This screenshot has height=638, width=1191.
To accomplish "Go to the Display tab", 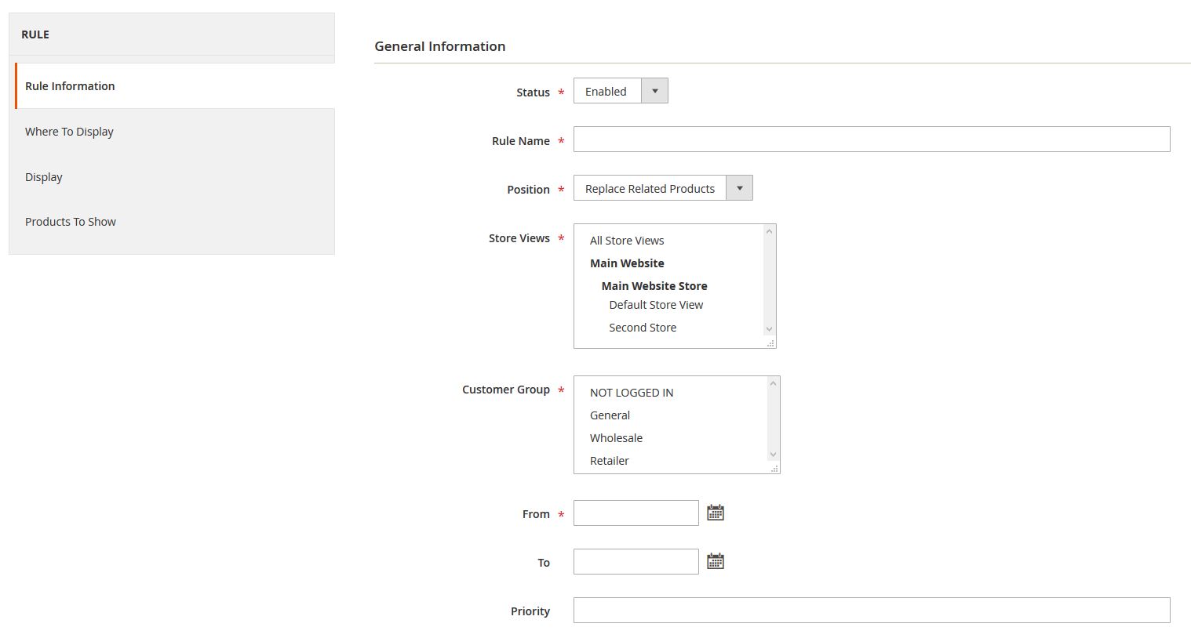I will point(44,177).
